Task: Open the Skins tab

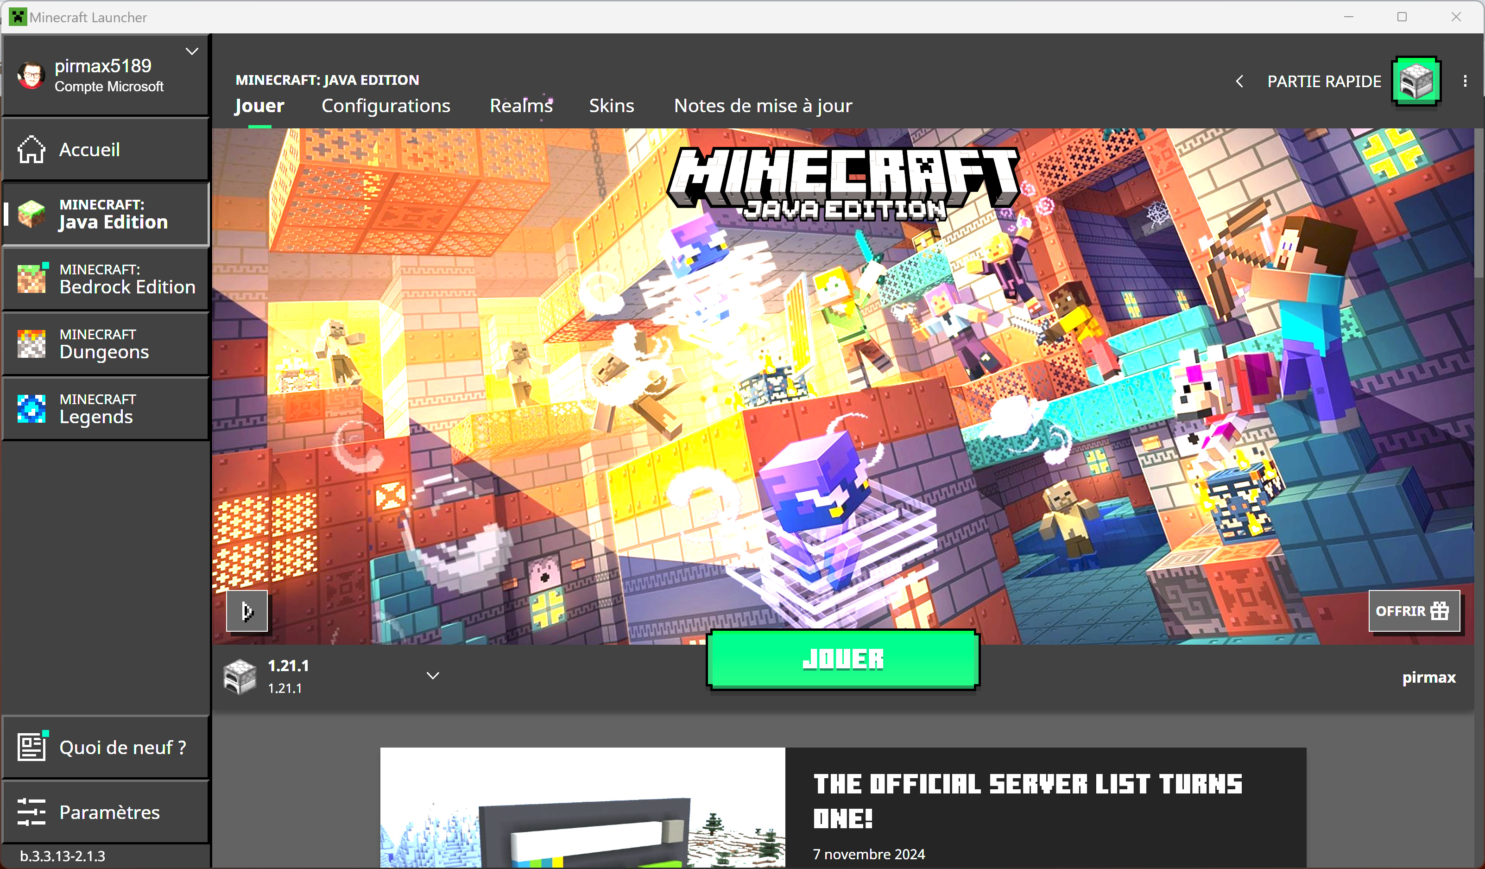Action: coord(611,106)
